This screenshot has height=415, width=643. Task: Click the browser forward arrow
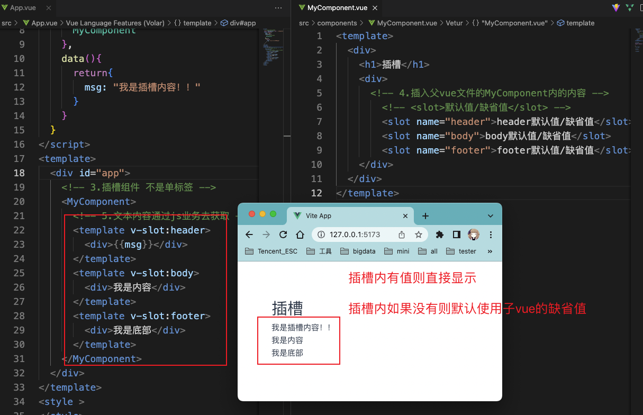pos(266,234)
